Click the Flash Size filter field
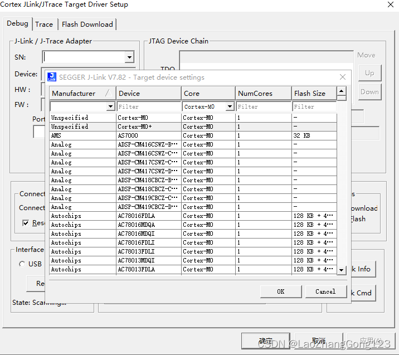399x355 pixels. [x=314, y=106]
